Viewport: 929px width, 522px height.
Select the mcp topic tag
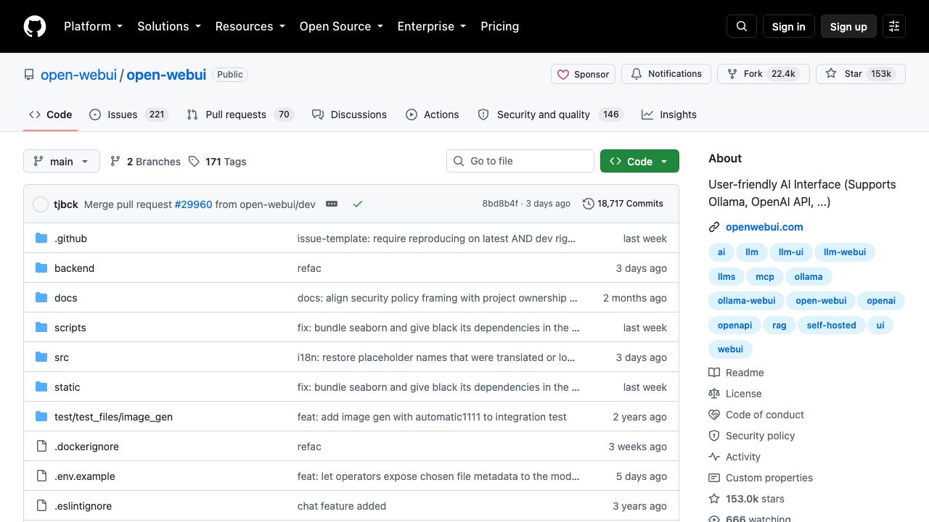765,276
